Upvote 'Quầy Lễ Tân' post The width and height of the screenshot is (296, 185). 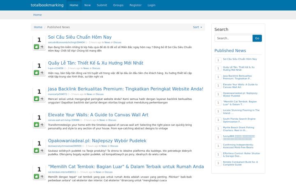[37, 73]
